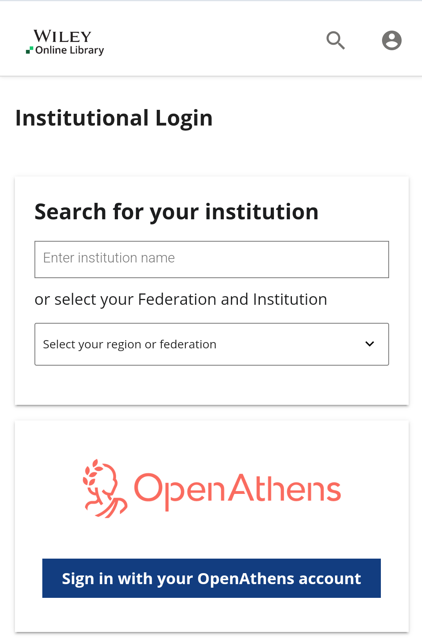The image size is (422, 641).
Task: Click the Institutional Login page heading
Action: tap(114, 118)
